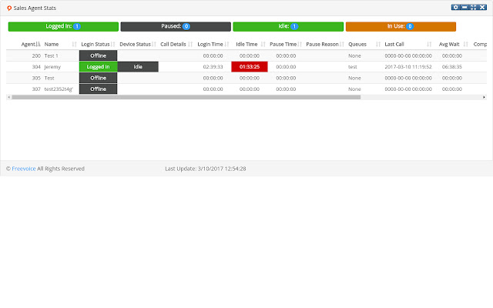Click agent number 200

tap(36, 55)
